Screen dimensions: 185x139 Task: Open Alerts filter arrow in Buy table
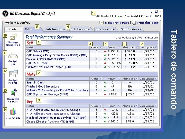[x=101, y=106]
